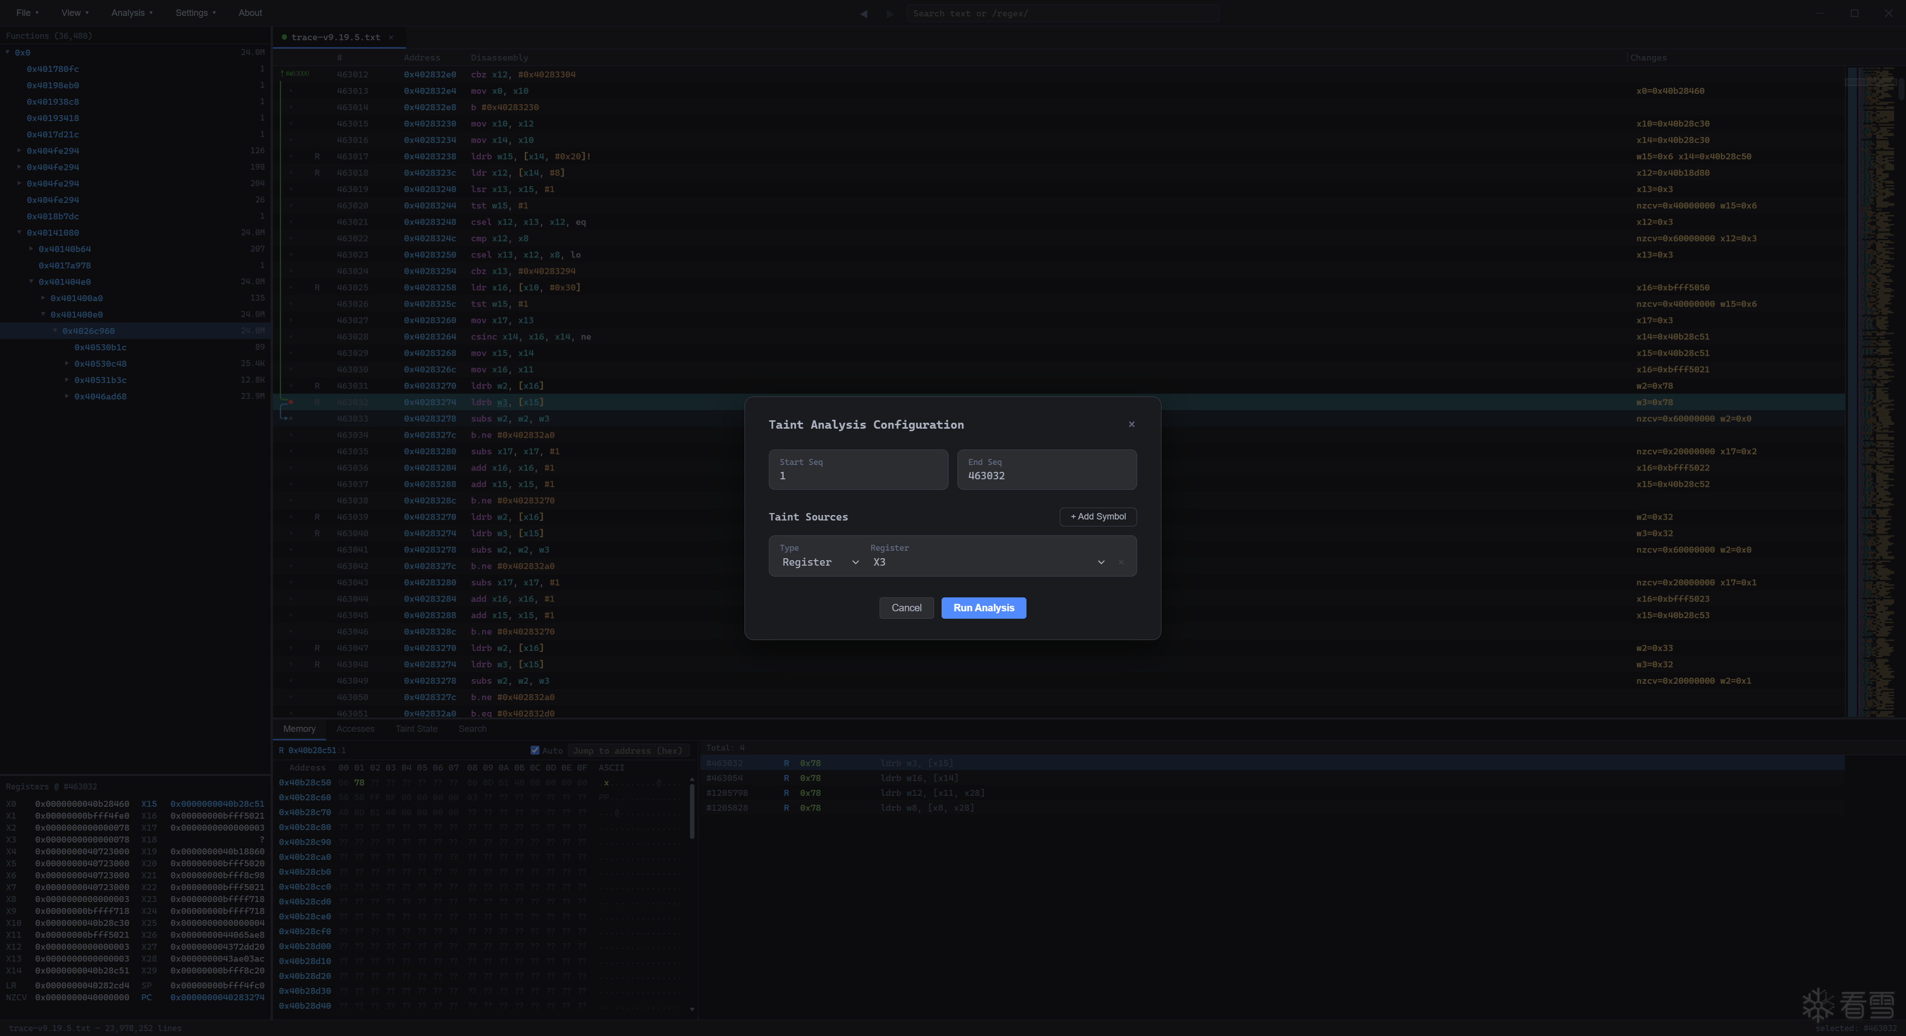Click the navigate back arrow
The height and width of the screenshot is (1036, 1906).
click(864, 13)
